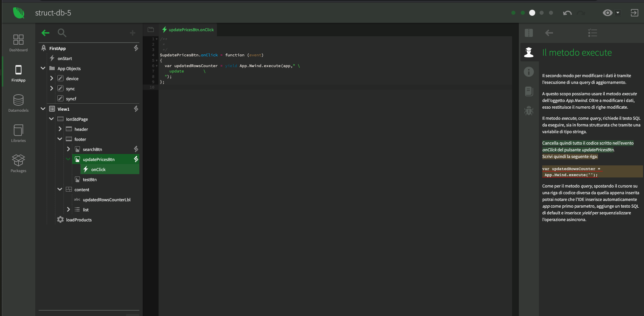Select the updatedRowsCounterLbl label element

(x=106, y=200)
